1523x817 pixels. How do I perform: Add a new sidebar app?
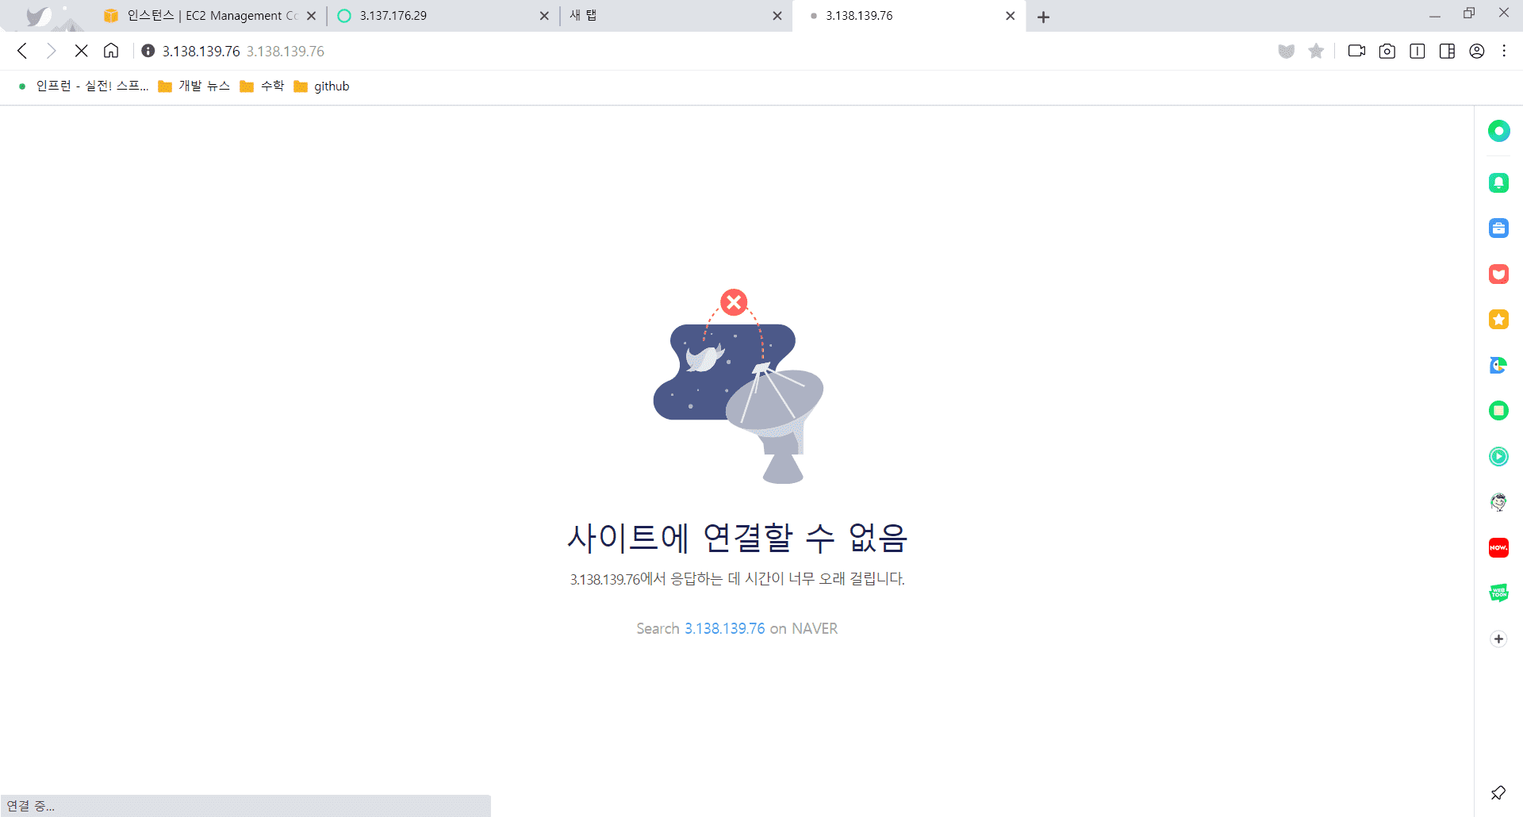click(x=1498, y=639)
